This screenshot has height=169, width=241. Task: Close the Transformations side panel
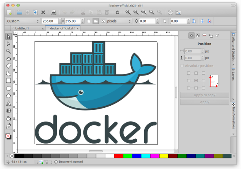tap(233, 134)
